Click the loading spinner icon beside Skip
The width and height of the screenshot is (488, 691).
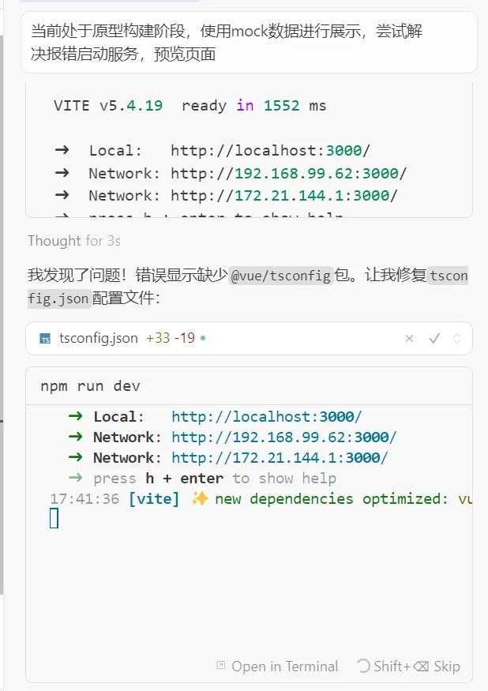(x=363, y=666)
